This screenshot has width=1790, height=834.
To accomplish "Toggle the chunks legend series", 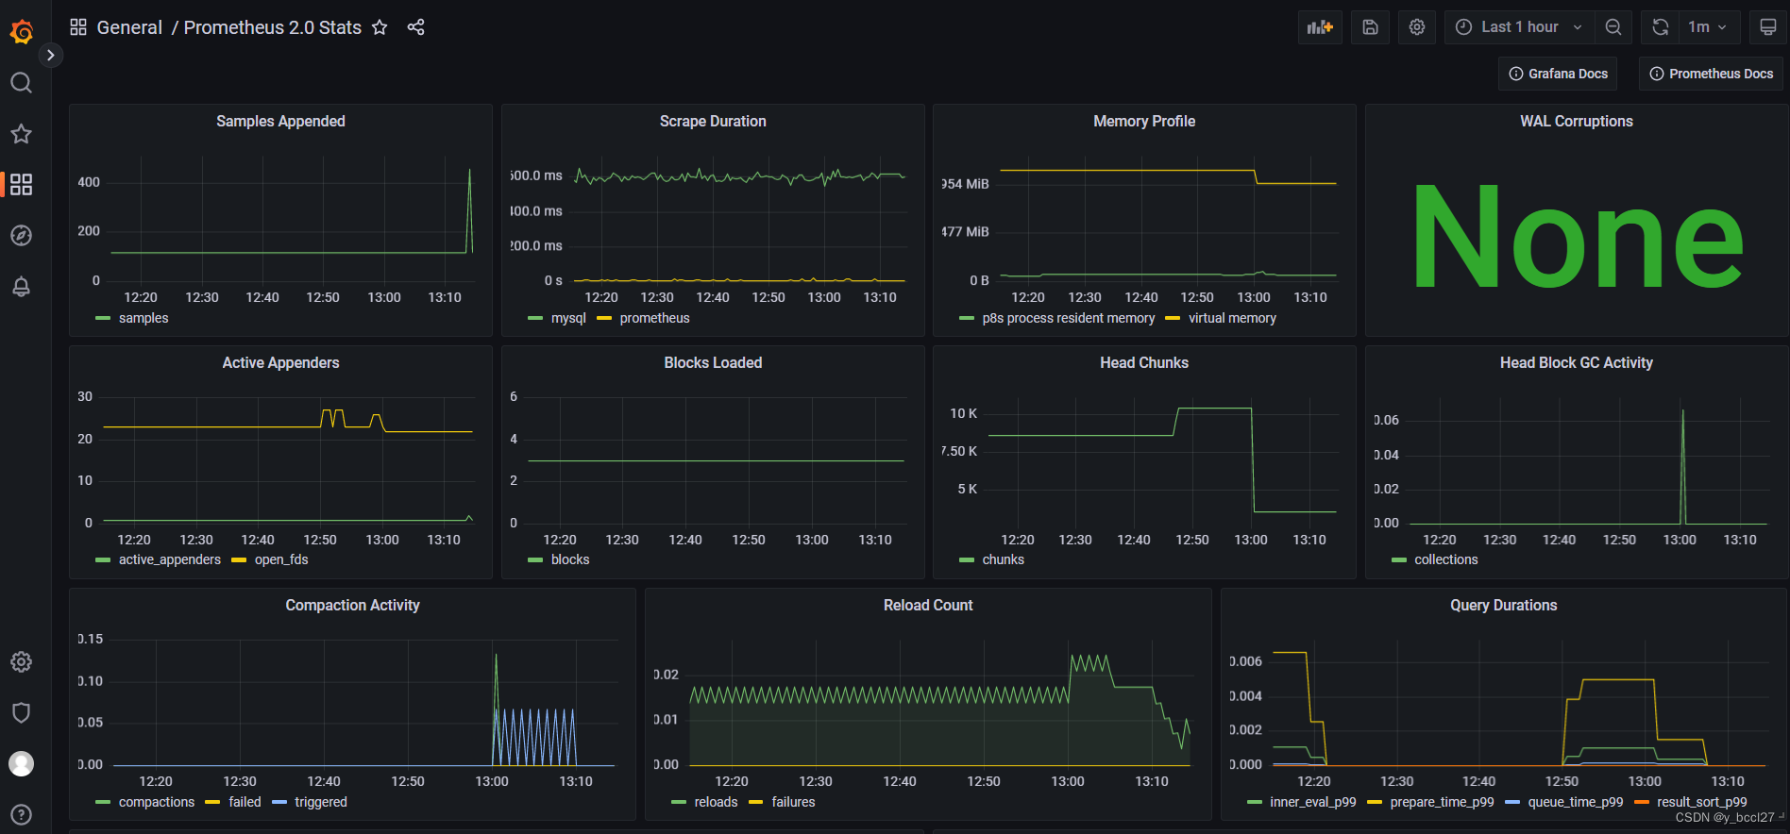I will (x=1003, y=559).
